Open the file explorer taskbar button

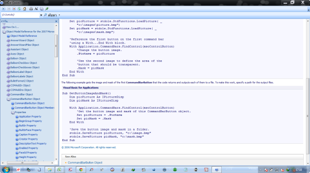pyautogui.click(x=50, y=169)
